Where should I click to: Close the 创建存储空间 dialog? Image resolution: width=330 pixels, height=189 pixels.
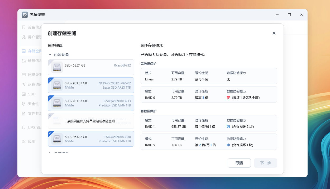[x=274, y=33]
